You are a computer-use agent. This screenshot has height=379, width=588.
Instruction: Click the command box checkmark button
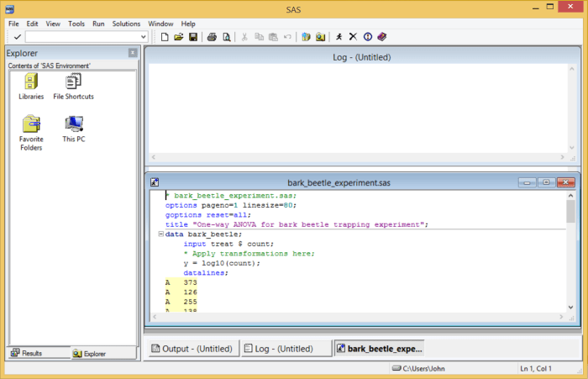[17, 37]
